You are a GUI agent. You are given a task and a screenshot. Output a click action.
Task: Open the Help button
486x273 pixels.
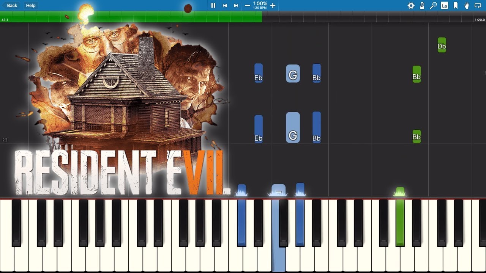tap(31, 5)
